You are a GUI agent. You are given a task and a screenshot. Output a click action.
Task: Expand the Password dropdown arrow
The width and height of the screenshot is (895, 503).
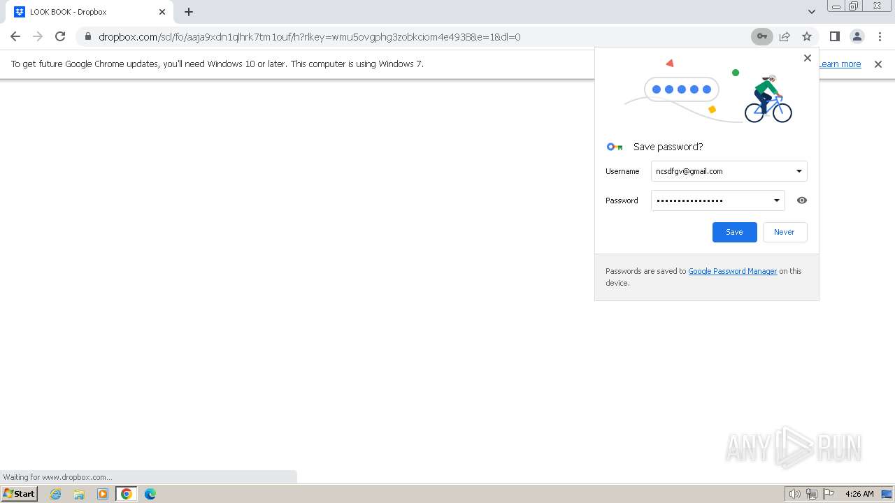pos(776,201)
